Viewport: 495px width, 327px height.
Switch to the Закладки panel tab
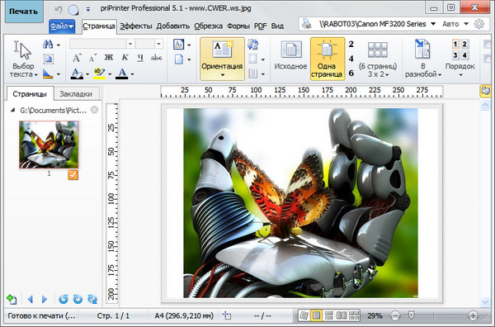pyautogui.click(x=76, y=94)
